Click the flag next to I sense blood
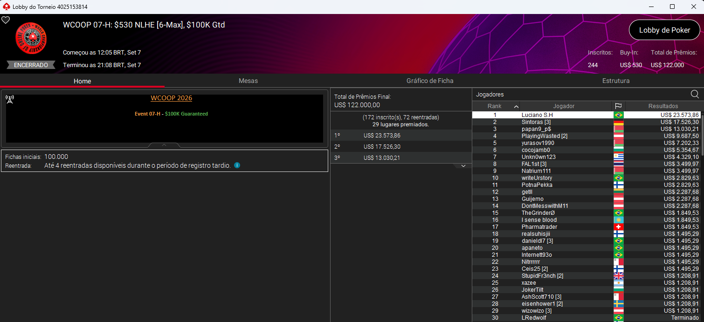Viewport: 704px width, 322px height. pyautogui.click(x=619, y=220)
